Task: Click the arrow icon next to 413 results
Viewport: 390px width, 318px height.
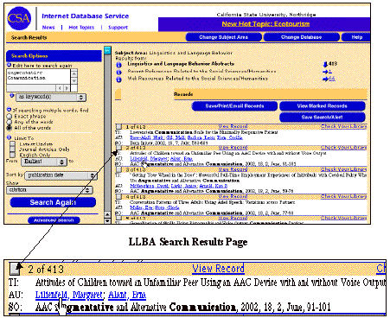Action: click(325, 64)
